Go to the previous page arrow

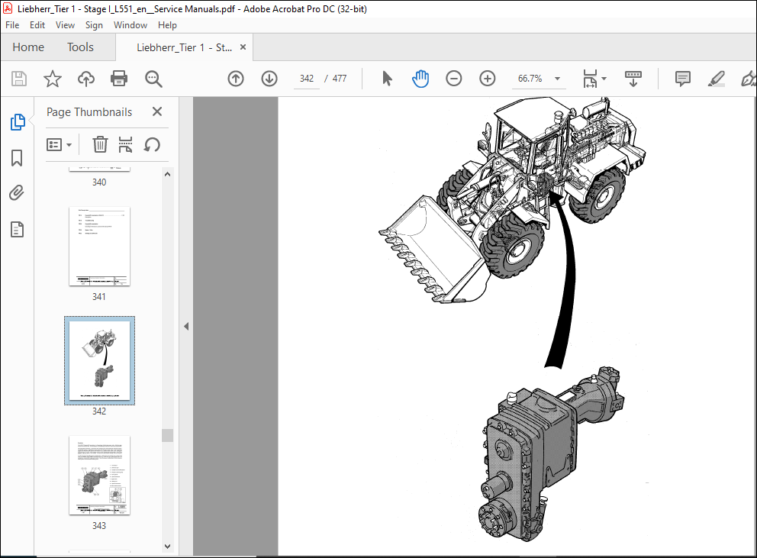236,79
